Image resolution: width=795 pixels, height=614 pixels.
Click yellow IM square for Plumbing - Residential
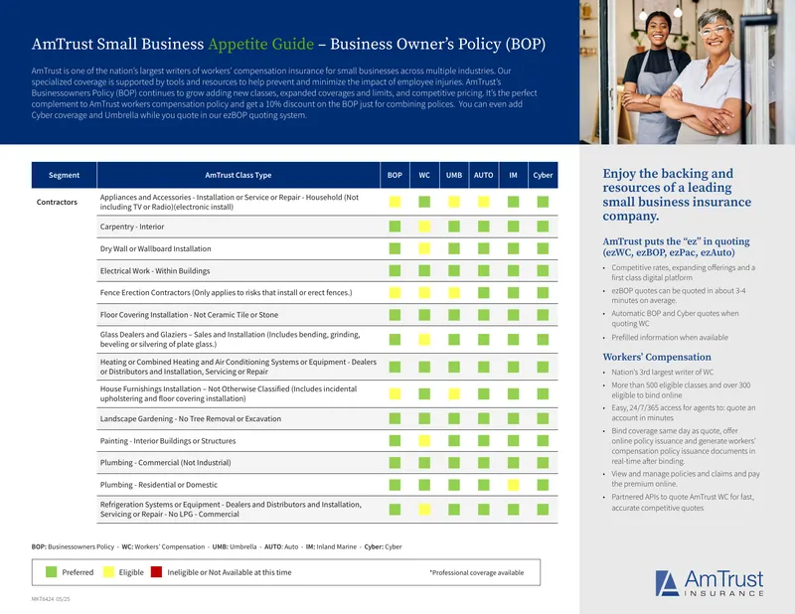[513, 485]
